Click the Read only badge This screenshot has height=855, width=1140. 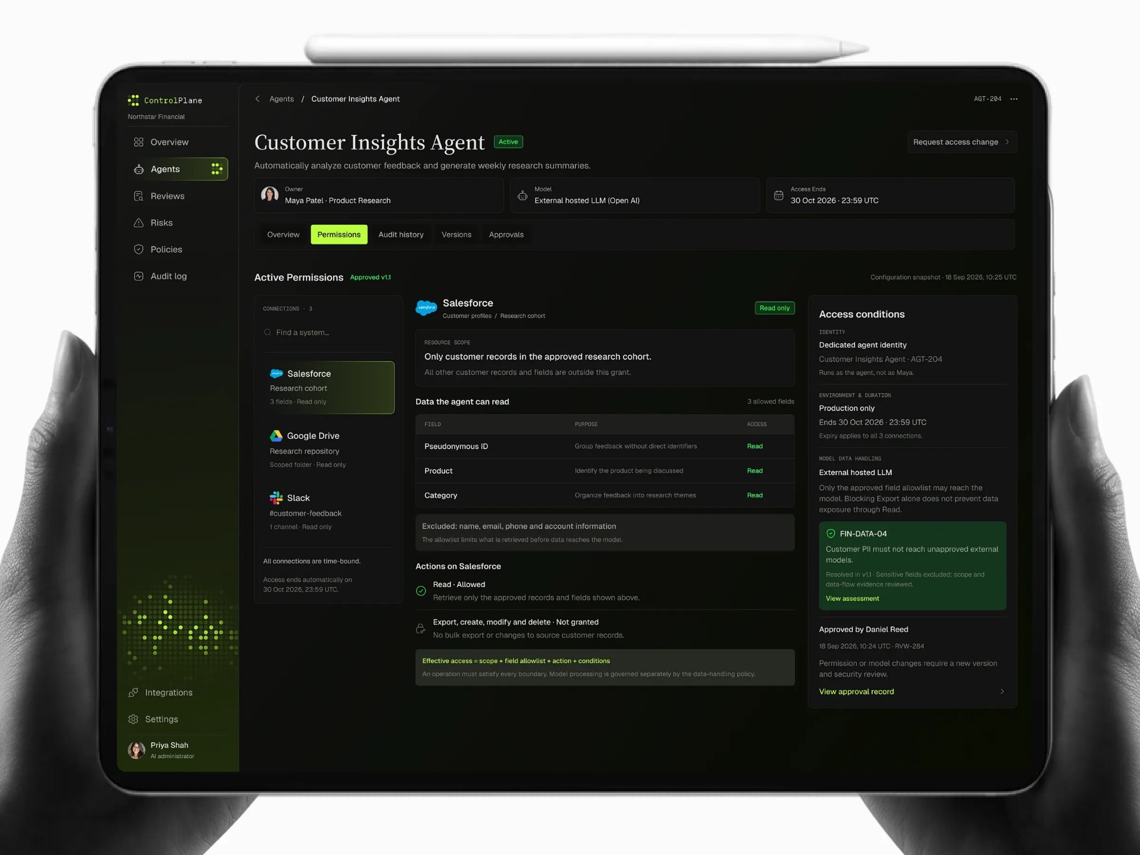[x=775, y=308]
